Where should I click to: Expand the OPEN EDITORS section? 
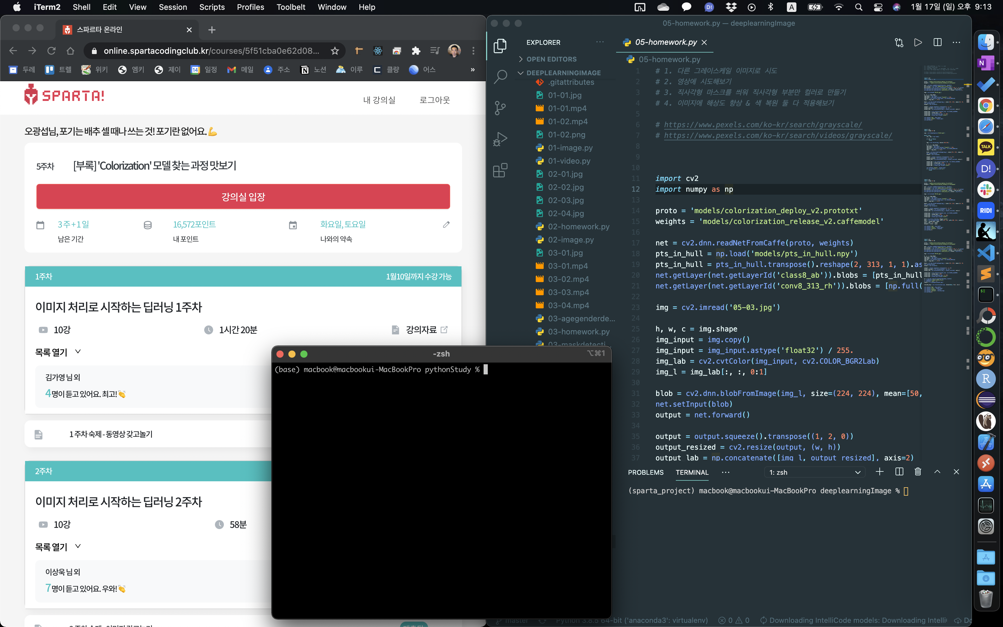click(x=551, y=59)
